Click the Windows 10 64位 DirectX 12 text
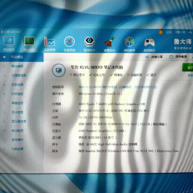 100,94
